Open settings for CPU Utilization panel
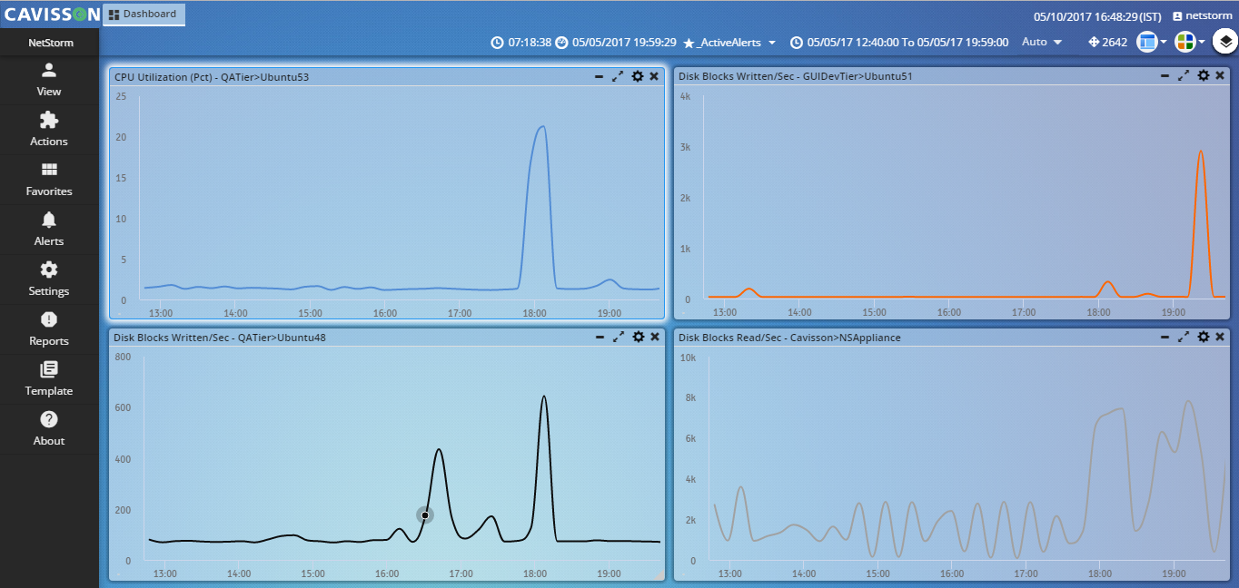Image resolution: width=1239 pixels, height=588 pixels. click(x=638, y=77)
